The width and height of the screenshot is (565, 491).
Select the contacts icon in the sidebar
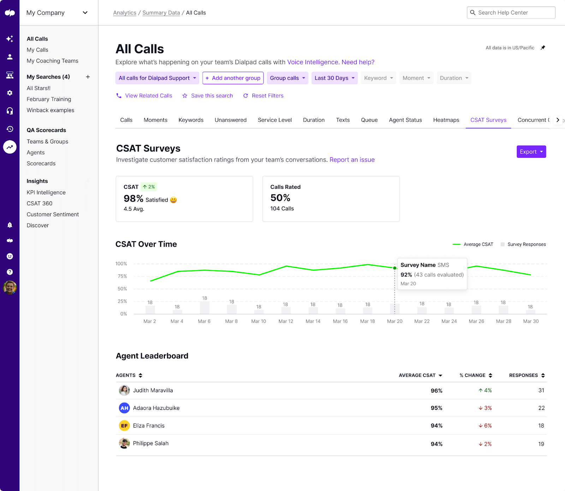[x=10, y=57]
